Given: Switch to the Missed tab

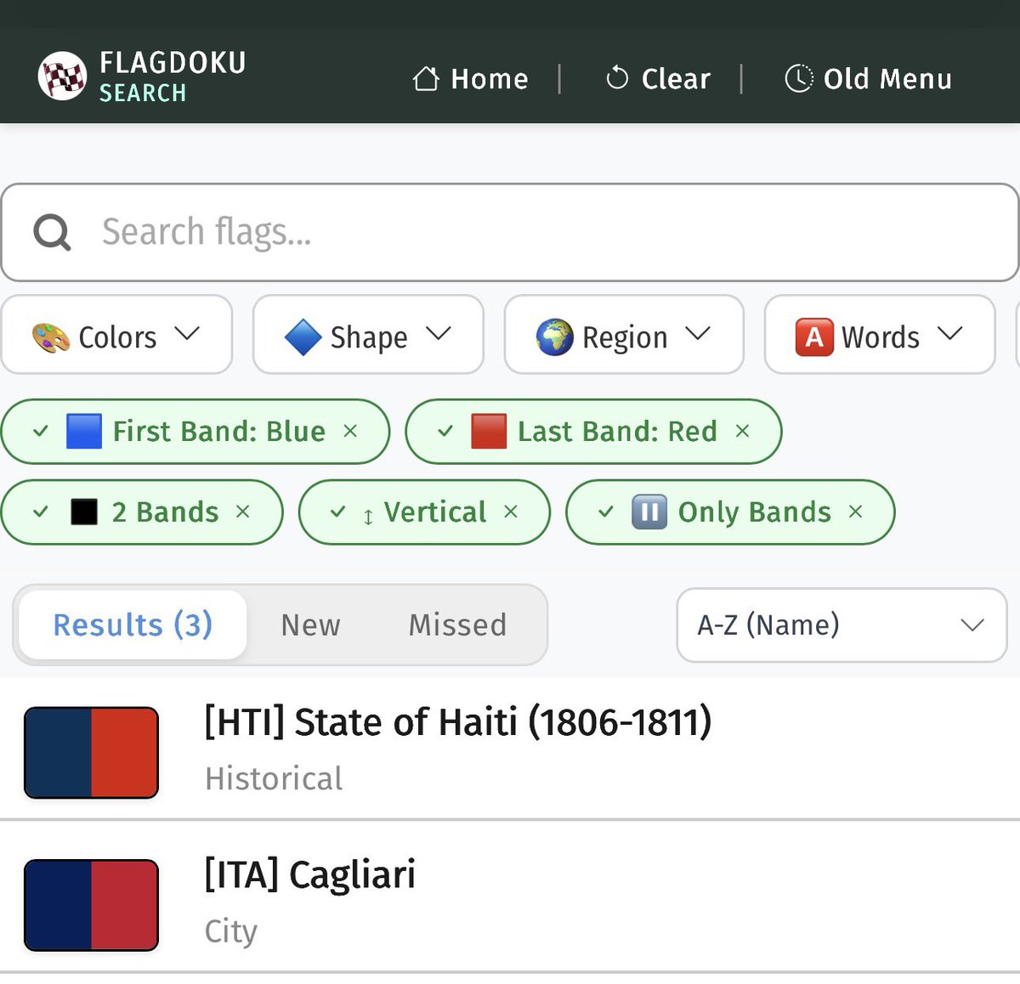Looking at the screenshot, I should (x=456, y=625).
